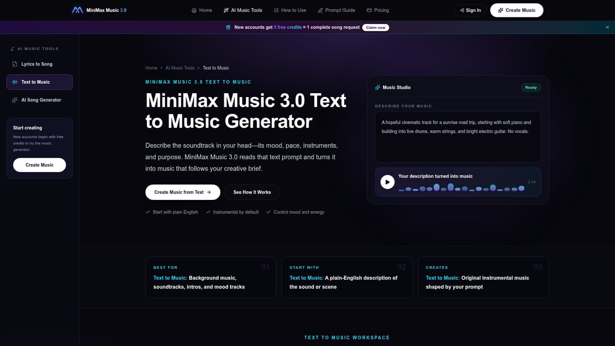Click the Prompt Guide pen icon
The height and width of the screenshot is (346, 615).
[x=320, y=10]
